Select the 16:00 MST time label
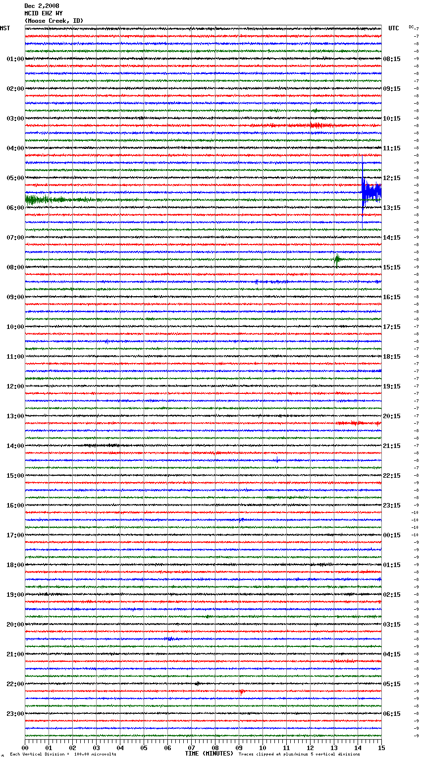 pyautogui.click(x=15, y=506)
